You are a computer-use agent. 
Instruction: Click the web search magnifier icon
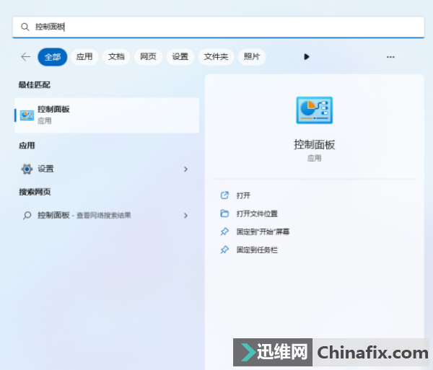27,215
